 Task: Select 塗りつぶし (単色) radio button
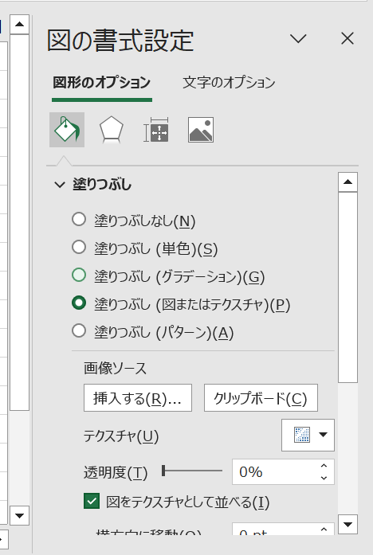point(79,247)
